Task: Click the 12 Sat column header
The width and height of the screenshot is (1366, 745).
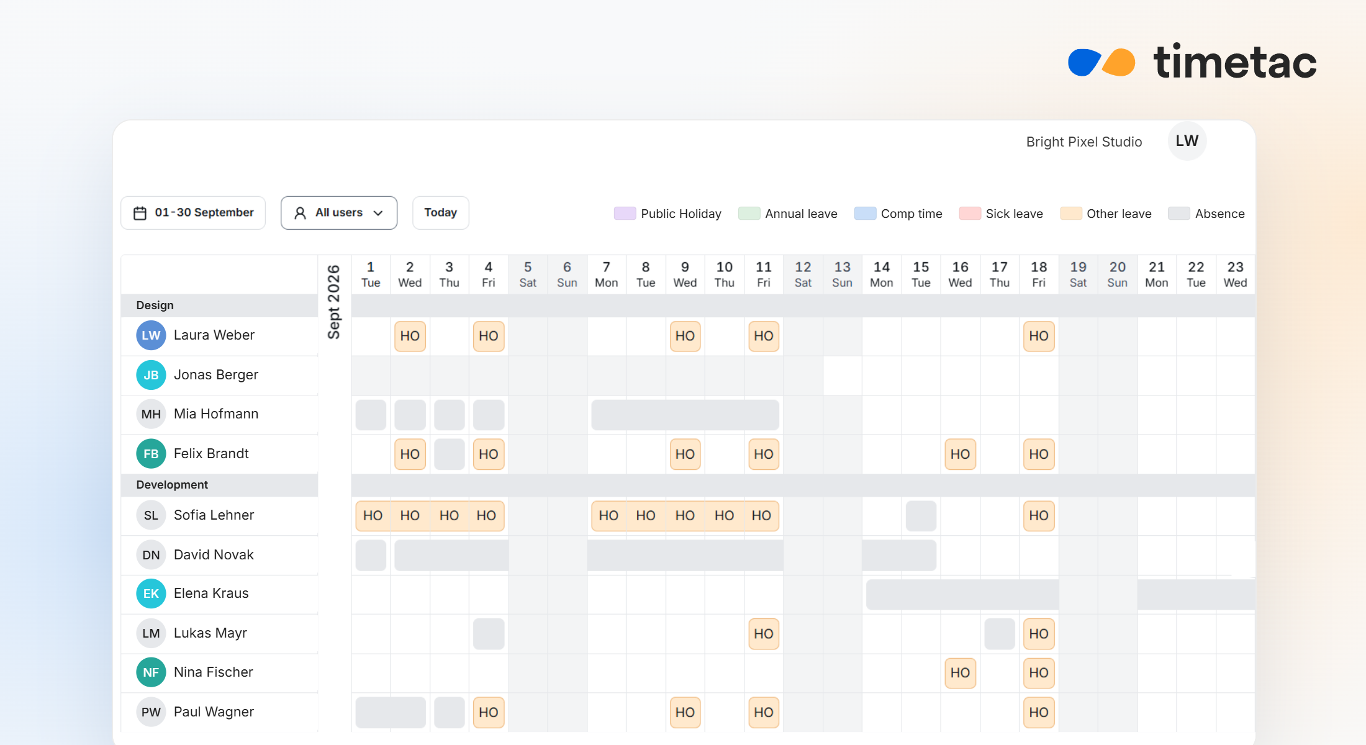Action: tap(803, 274)
